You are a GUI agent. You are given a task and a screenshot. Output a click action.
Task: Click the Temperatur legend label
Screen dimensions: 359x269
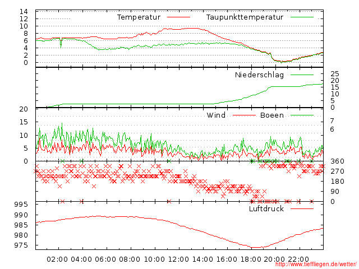(x=139, y=17)
